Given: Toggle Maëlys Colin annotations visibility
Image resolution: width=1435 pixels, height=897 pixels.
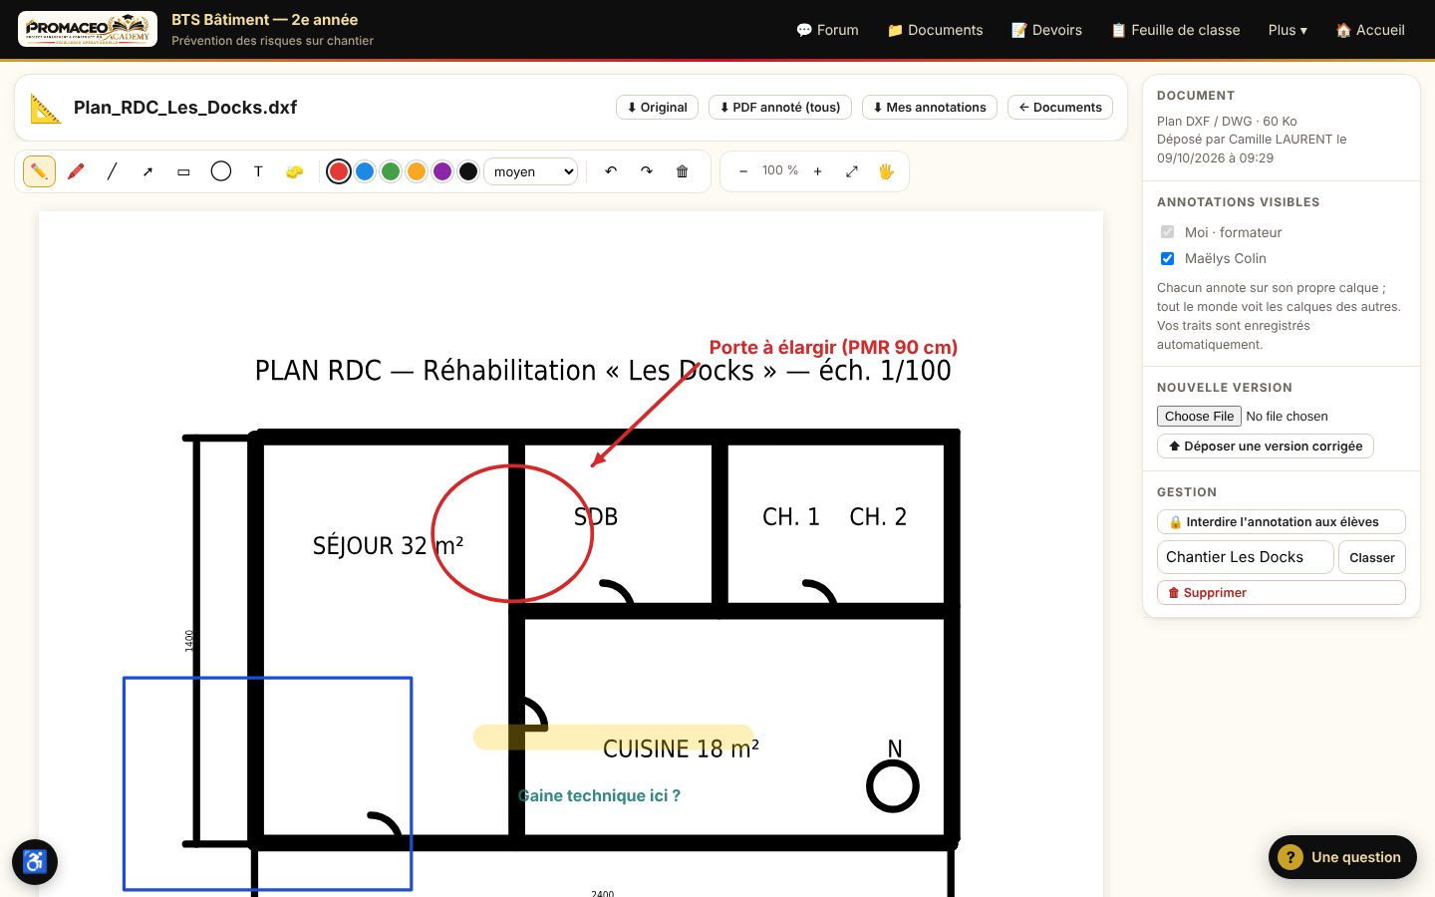Looking at the screenshot, I should [1167, 258].
